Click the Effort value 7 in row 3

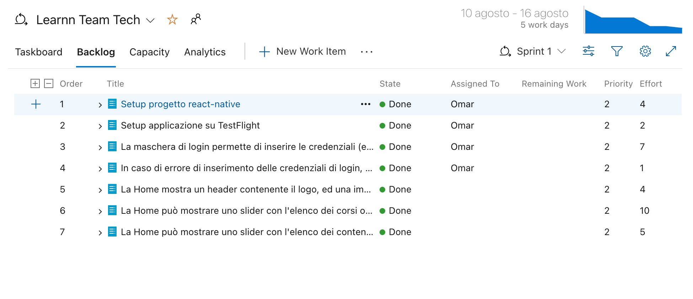click(x=642, y=147)
